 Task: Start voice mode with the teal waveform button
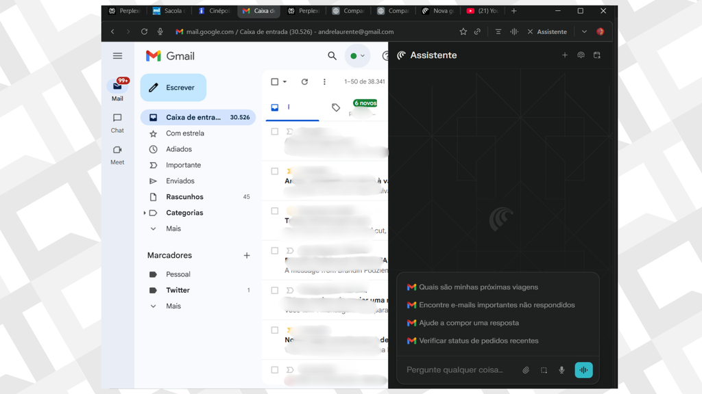click(583, 370)
